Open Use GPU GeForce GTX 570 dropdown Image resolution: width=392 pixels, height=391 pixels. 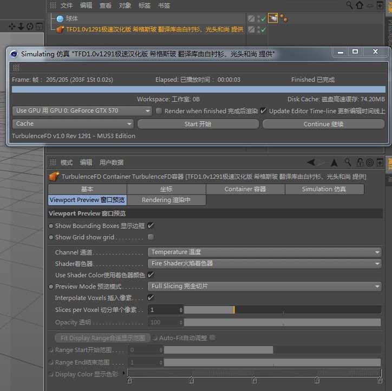click(82, 111)
